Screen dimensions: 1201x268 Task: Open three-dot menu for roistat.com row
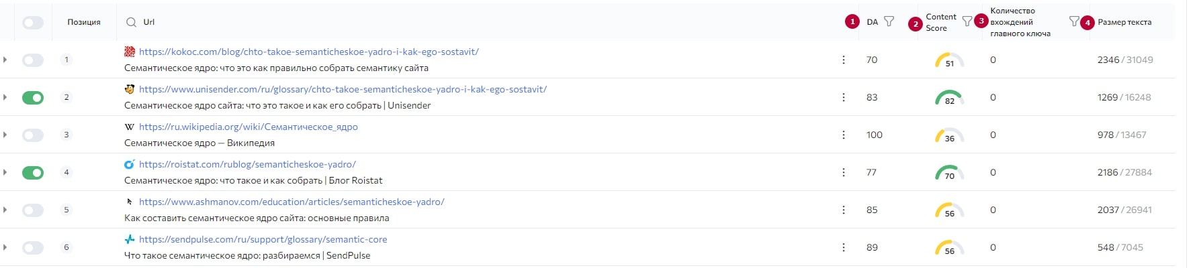coord(844,172)
